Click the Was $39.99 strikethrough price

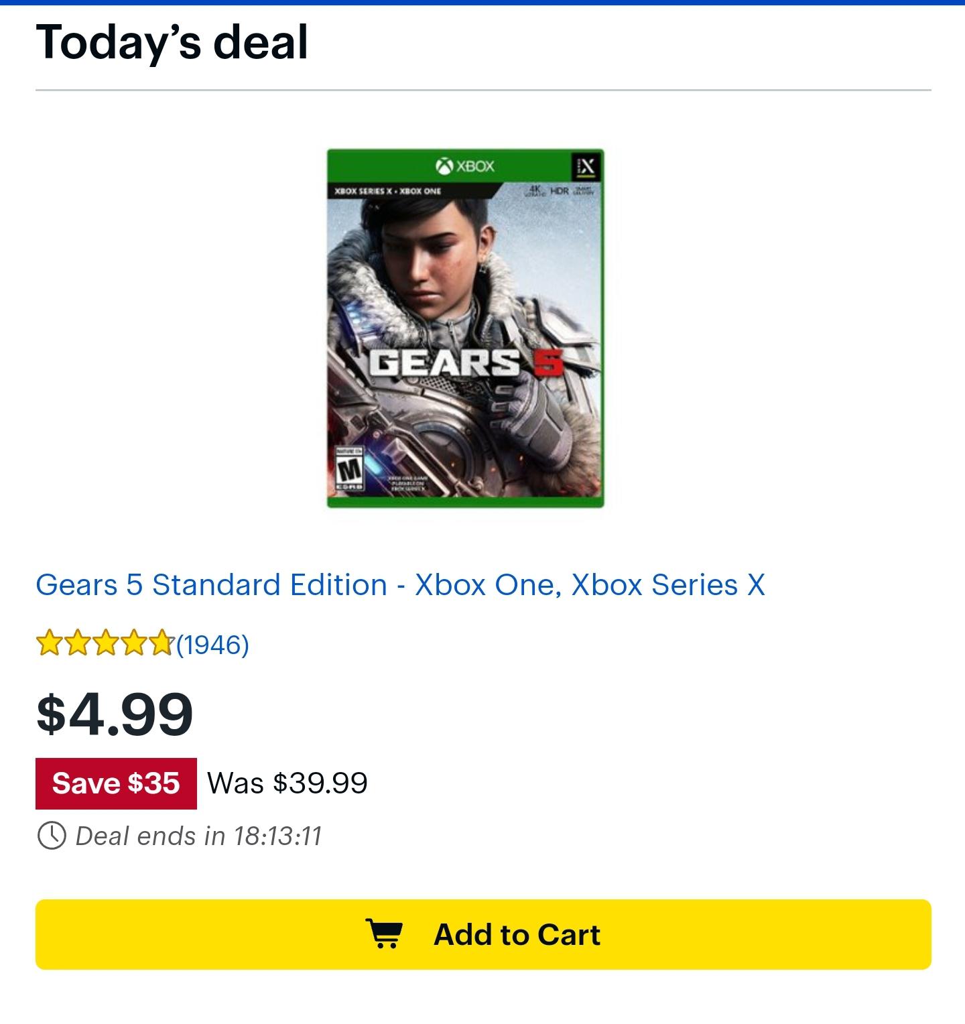click(x=287, y=783)
